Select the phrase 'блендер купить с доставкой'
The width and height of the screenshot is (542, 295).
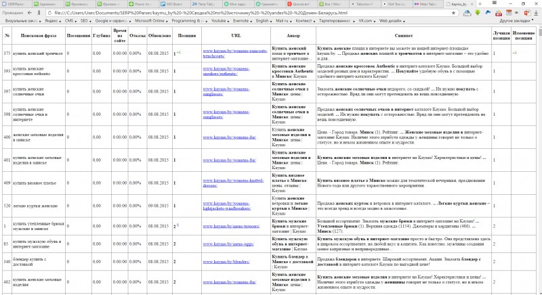pos(30,262)
